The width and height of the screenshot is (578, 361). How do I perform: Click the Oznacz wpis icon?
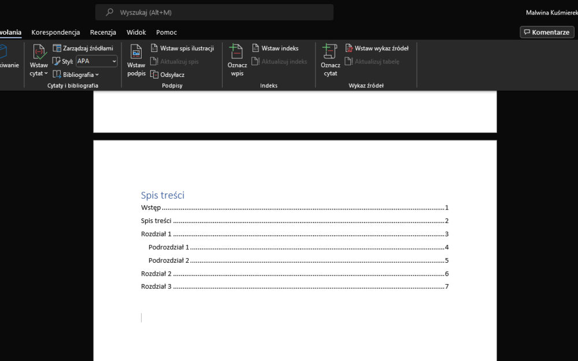point(236,51)
